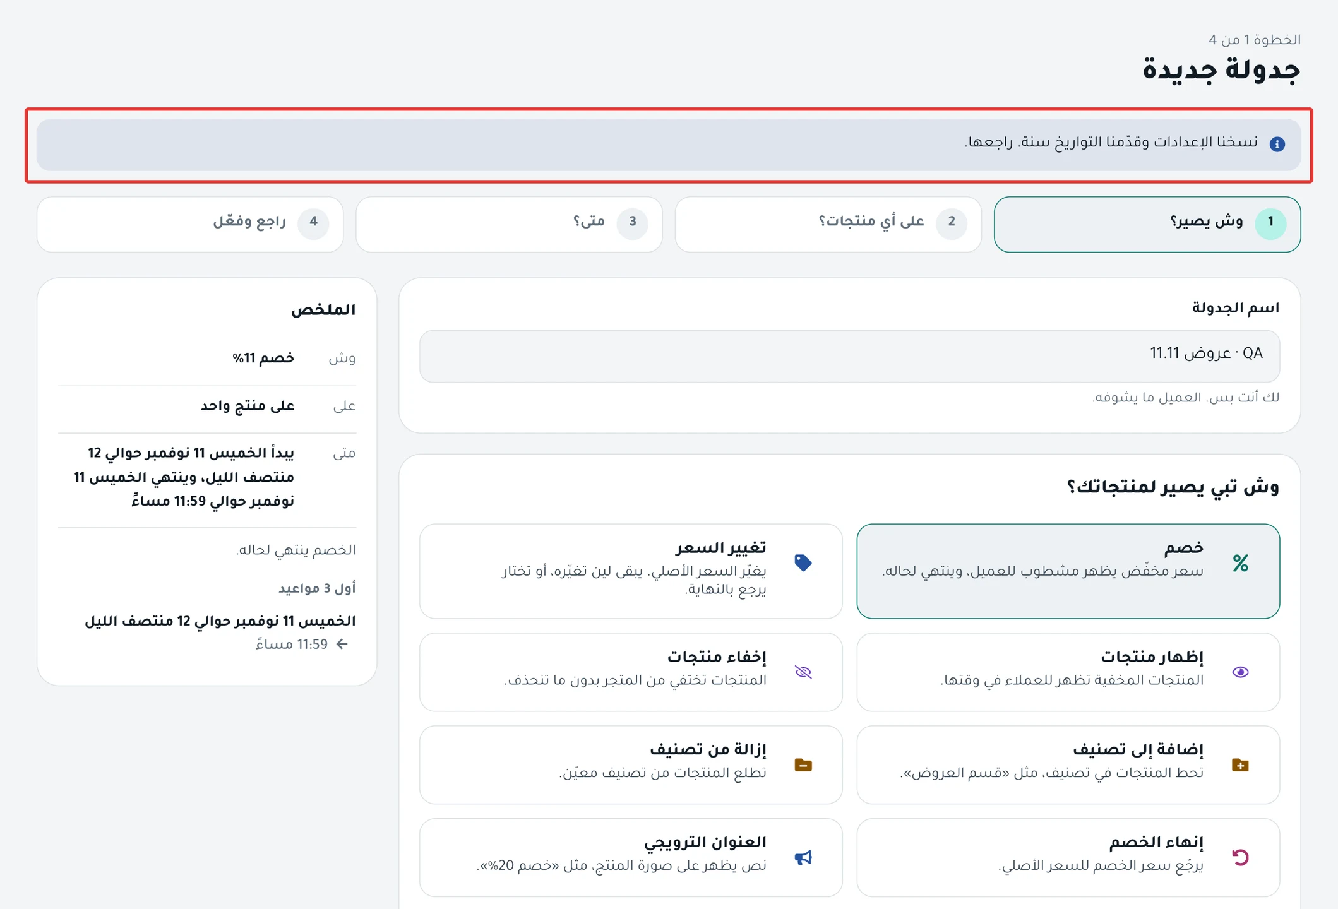Click the الملخص summary heading
Viewport: 1338px width, 909px height.
point(323,310)
